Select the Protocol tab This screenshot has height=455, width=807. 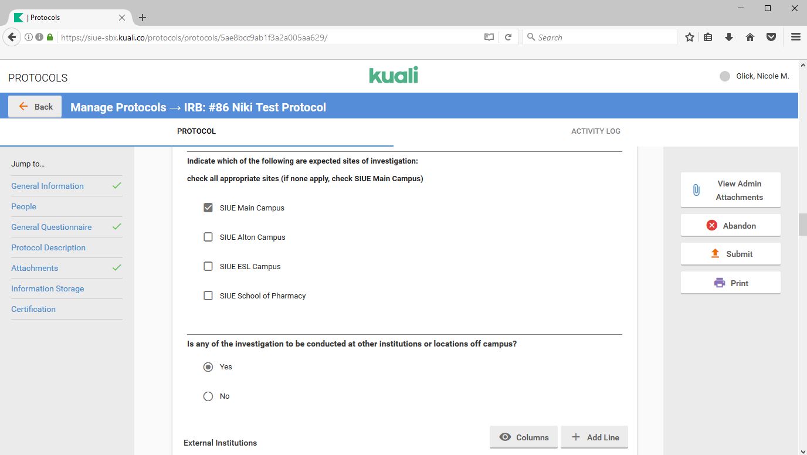pos(196,131)
